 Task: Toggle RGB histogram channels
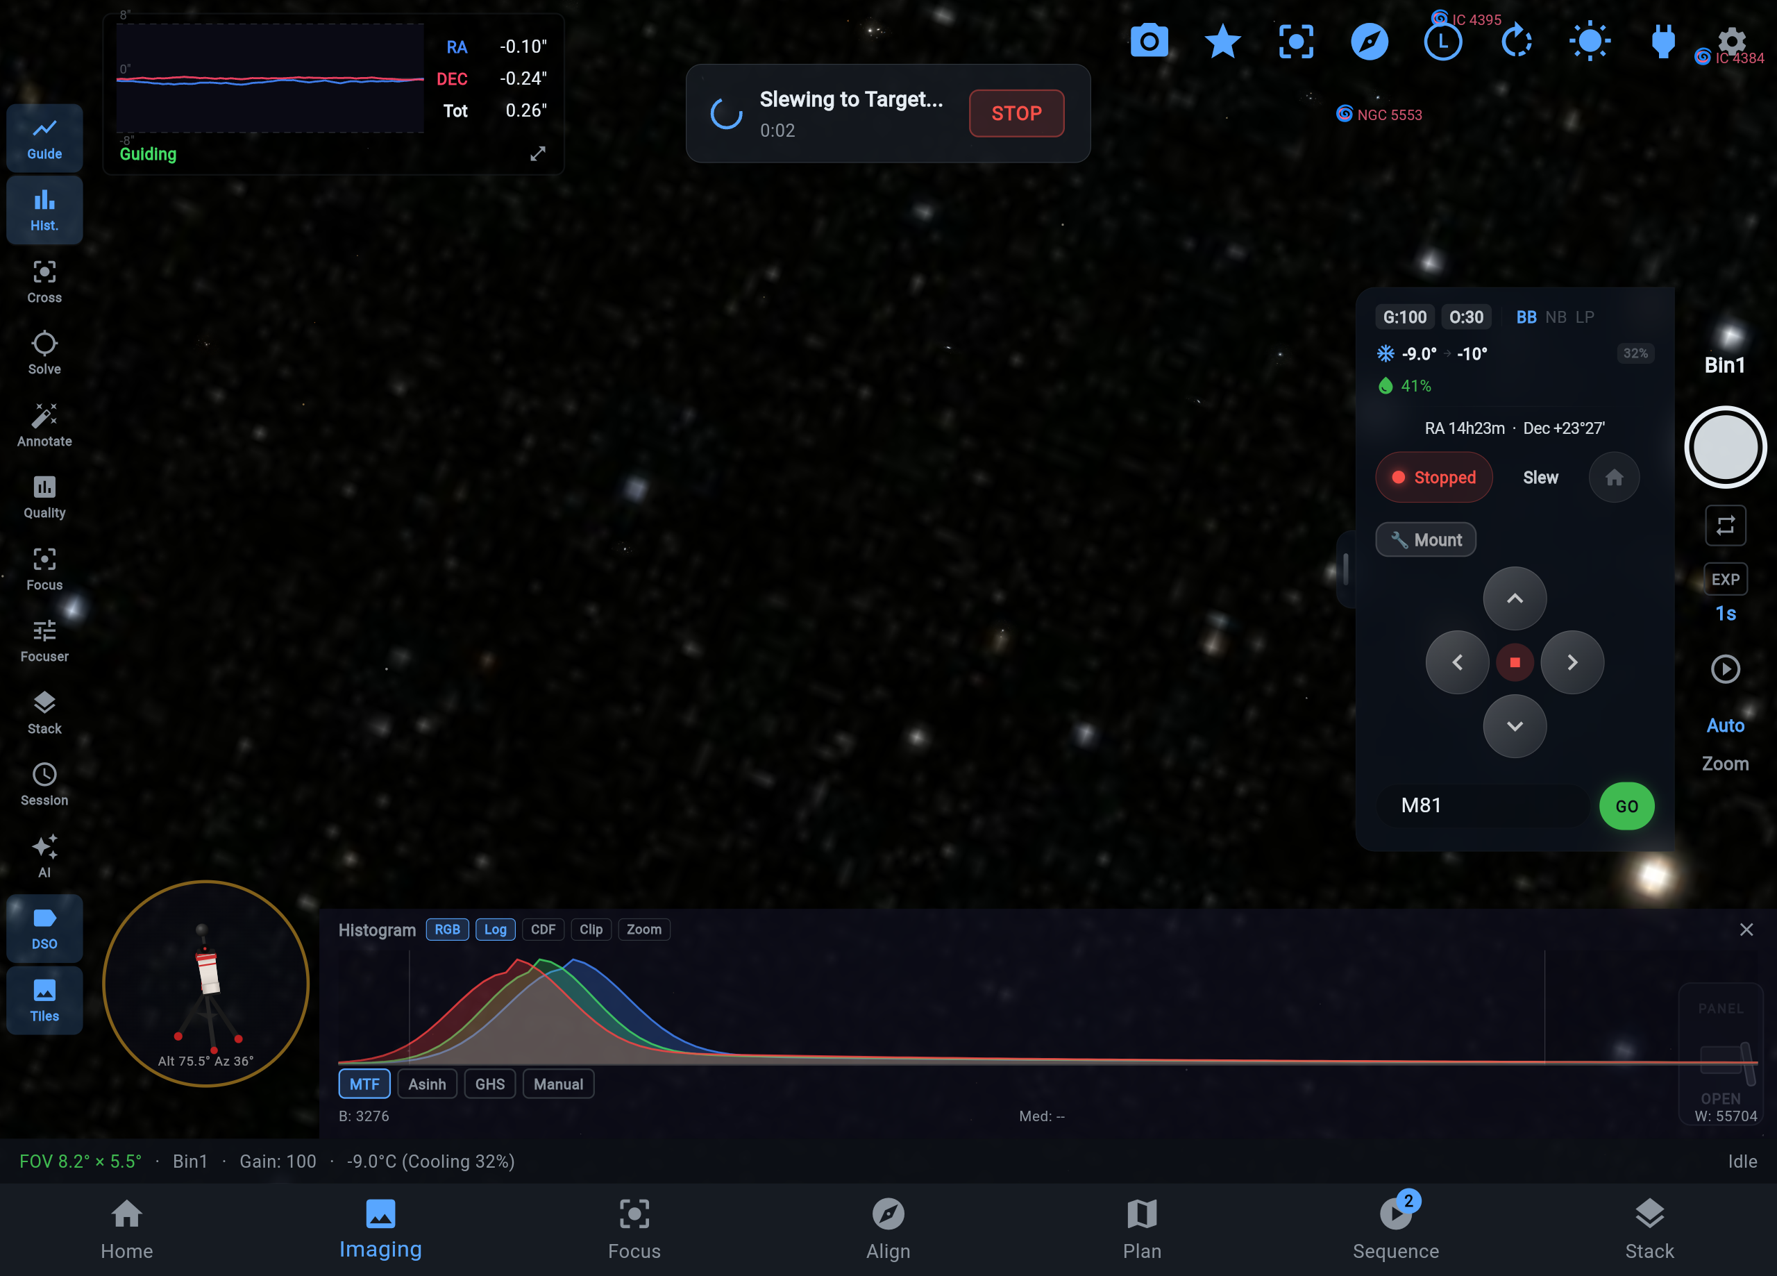coord(448,930)
